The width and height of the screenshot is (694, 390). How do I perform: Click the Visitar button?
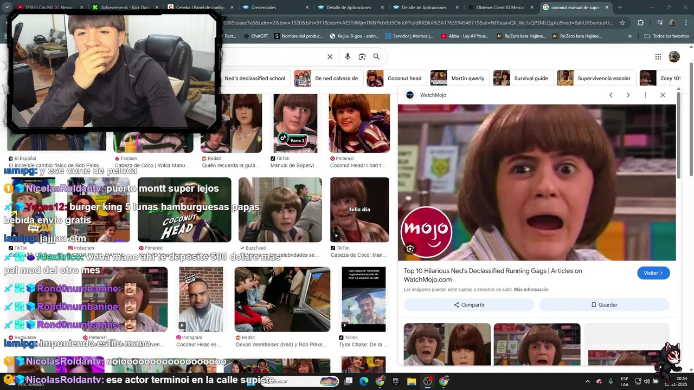click(653, 273)
